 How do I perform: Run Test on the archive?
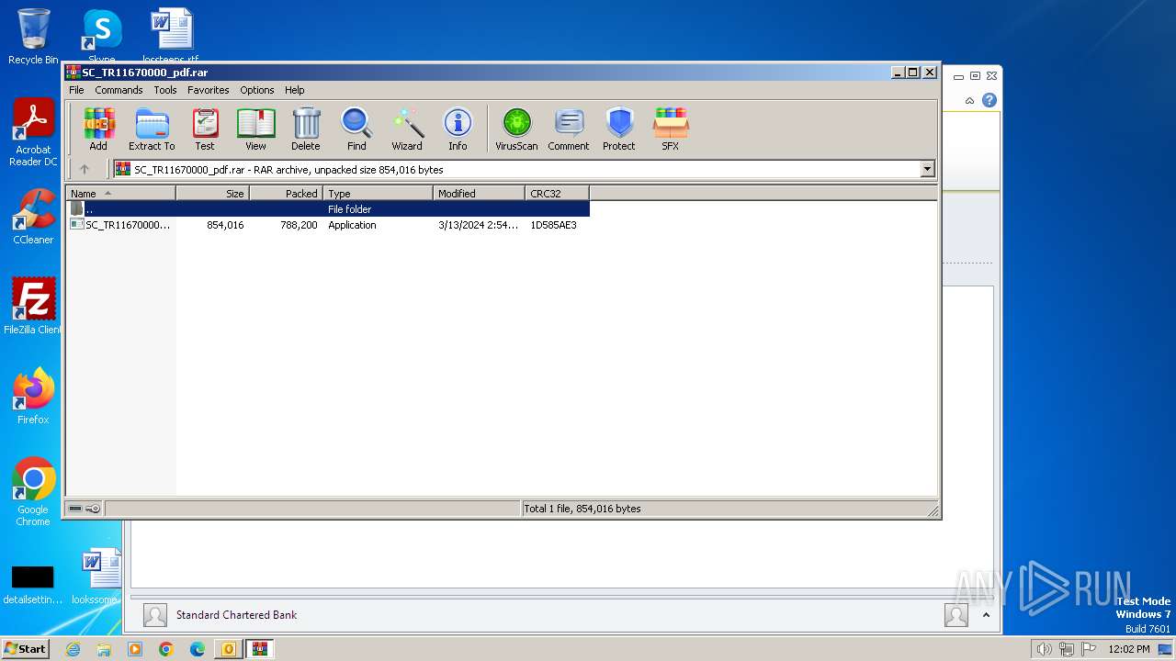click(x=205, y=129)
